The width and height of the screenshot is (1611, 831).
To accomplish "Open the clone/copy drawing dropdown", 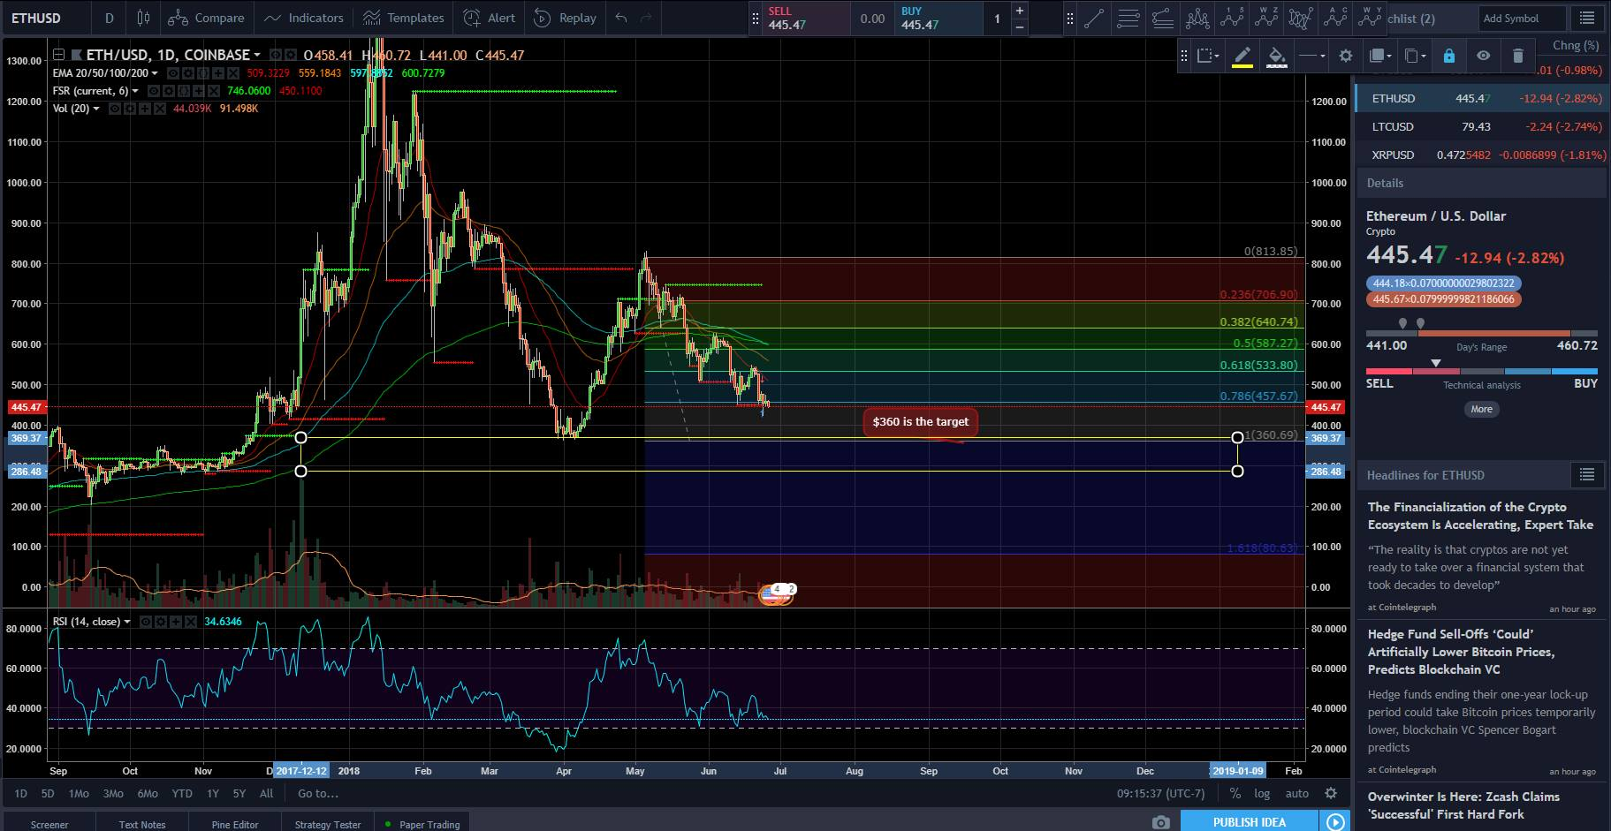I will pyautogui.click(x=1415, y=56).
